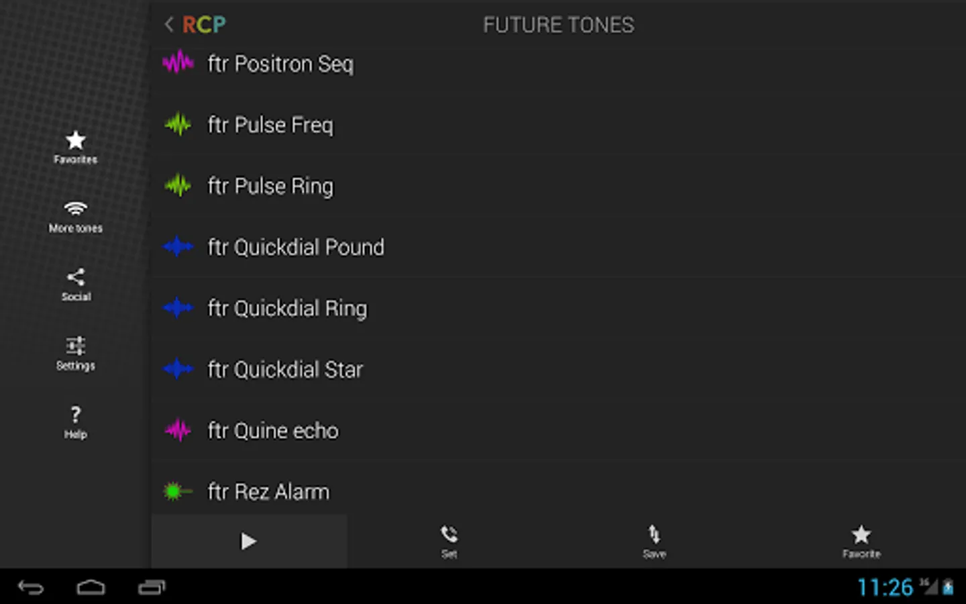Screen dimensions: 966x604
Task: Open the Help question mark
Action: (x=75, y=421)
